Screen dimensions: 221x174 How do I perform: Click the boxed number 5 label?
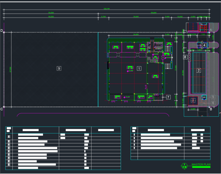point(213,97)
